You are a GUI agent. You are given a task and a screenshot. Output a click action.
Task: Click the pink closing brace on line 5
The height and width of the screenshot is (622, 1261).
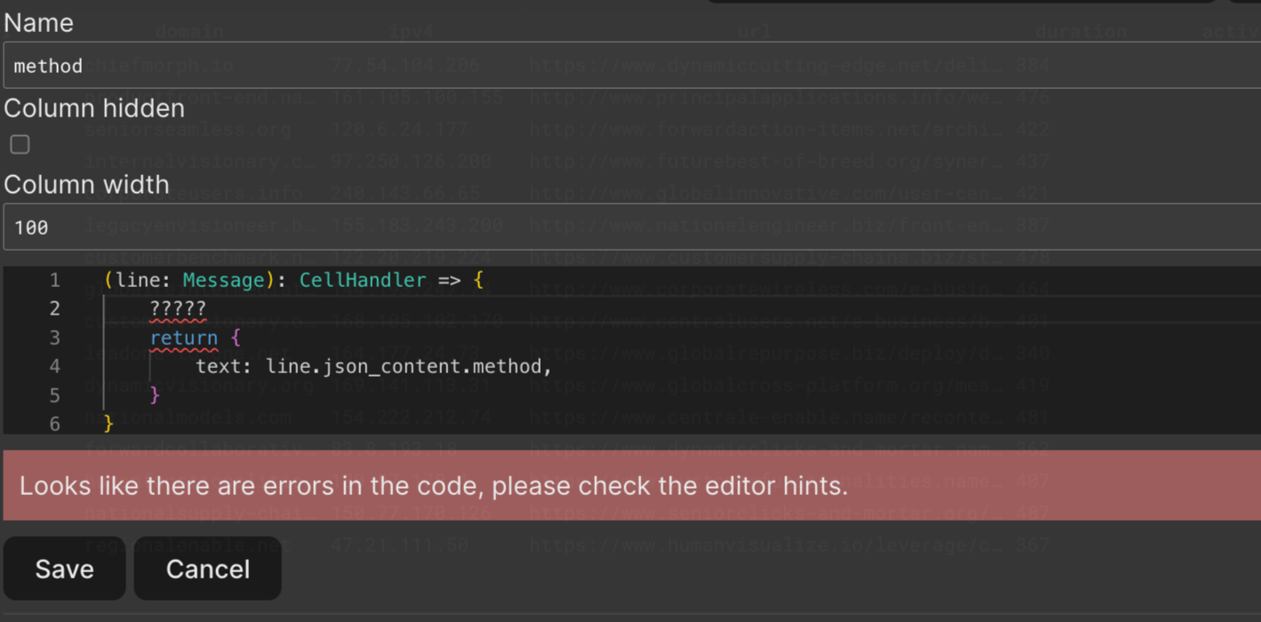tap(155, 394)
